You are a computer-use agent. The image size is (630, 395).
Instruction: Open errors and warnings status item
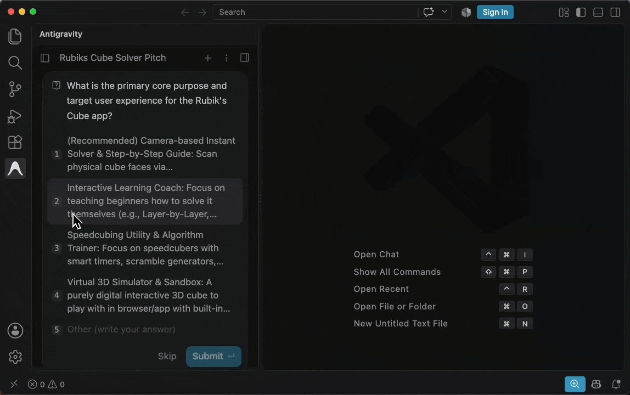[46, 385]
